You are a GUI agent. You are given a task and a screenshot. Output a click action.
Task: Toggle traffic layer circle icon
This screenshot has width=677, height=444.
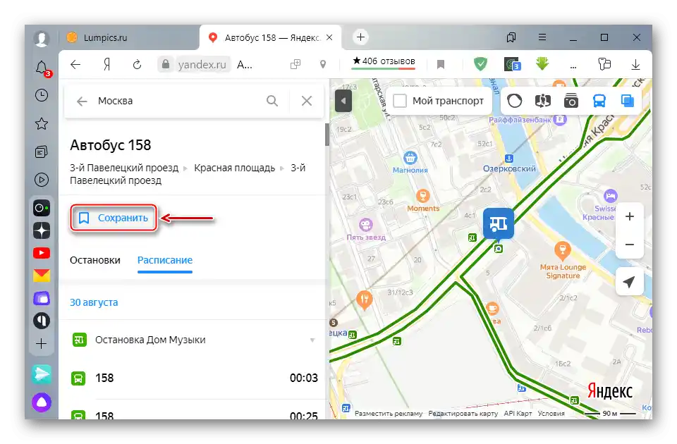(x=514, y=101)
